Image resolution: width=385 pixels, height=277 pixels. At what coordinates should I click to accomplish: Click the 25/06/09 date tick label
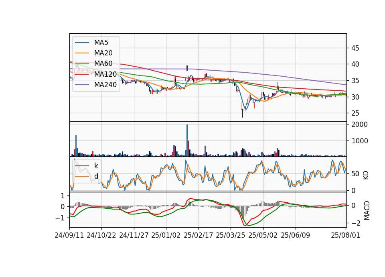296,235
